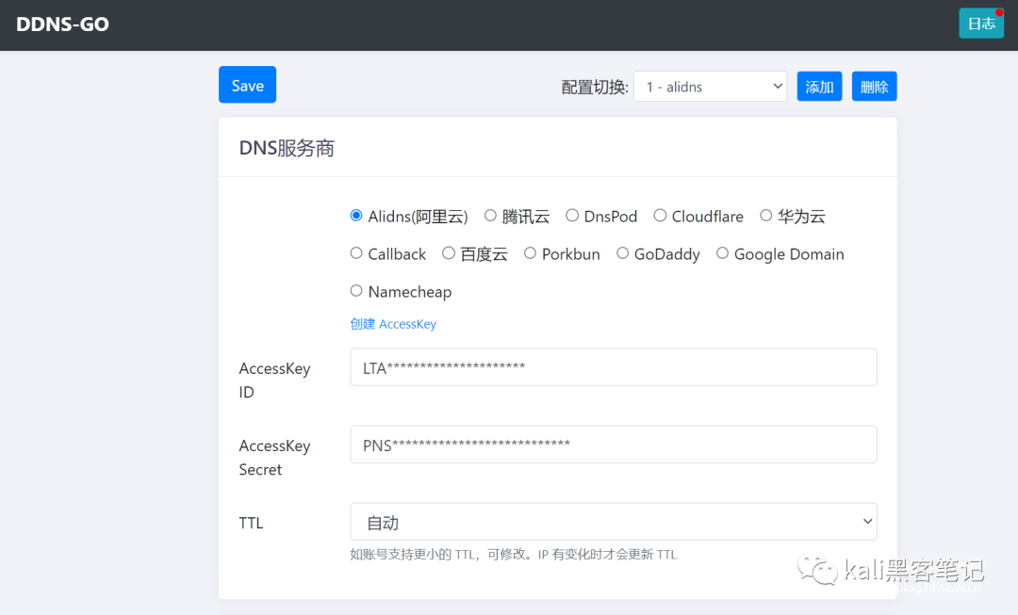Select the Callback radio option

tap(356, 253)
